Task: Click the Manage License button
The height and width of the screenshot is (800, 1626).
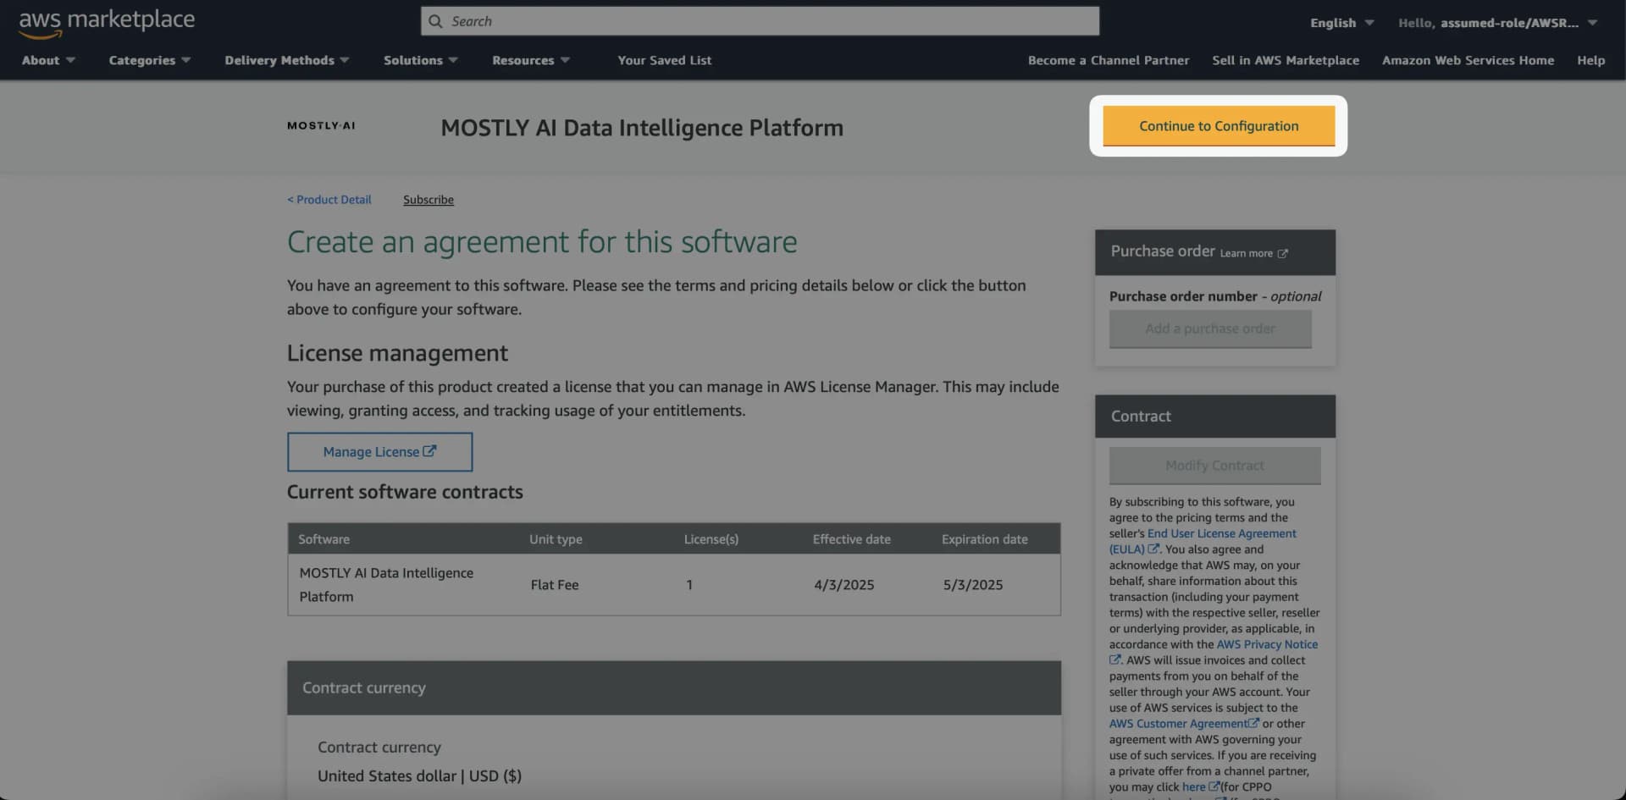Action: pyautogui.click(x=379, y=452)
